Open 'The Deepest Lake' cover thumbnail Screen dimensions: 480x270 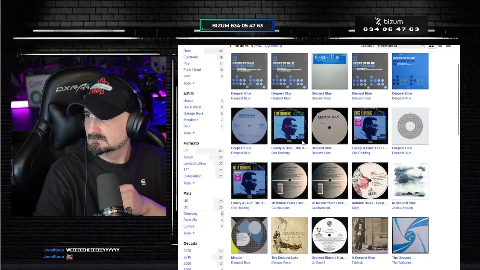[289, 235]
